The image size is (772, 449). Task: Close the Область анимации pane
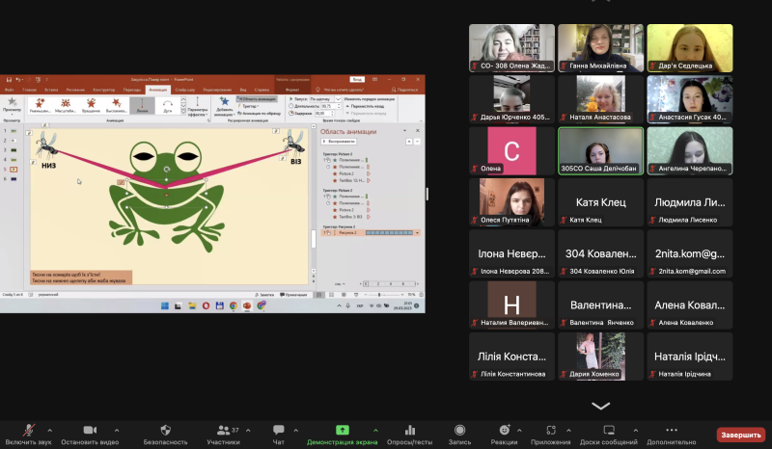pyautogui.click(x=418, y=131)
